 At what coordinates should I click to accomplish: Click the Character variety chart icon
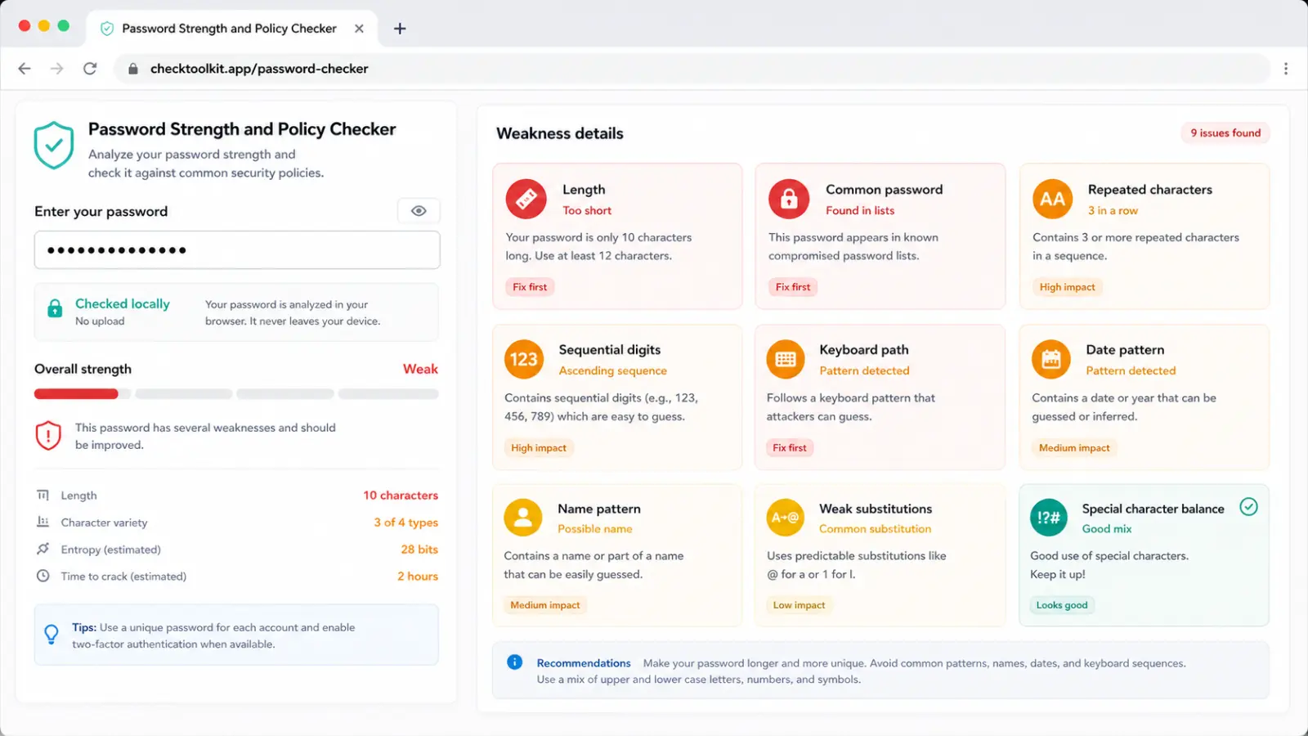pos(43,522)
